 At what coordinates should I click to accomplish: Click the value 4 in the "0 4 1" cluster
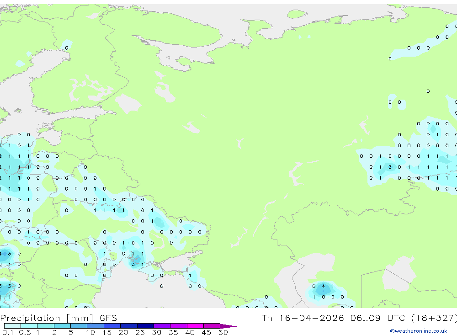pyautogui.click(x=323, y=286)
